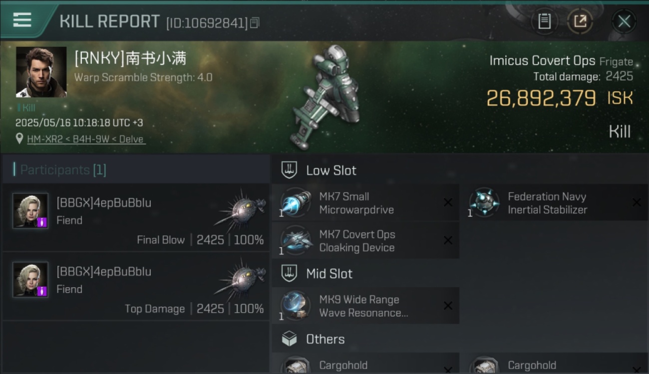View victim pilot portrait
The height and width of the screenshot is (374, 649).
(x=41, y=72)
